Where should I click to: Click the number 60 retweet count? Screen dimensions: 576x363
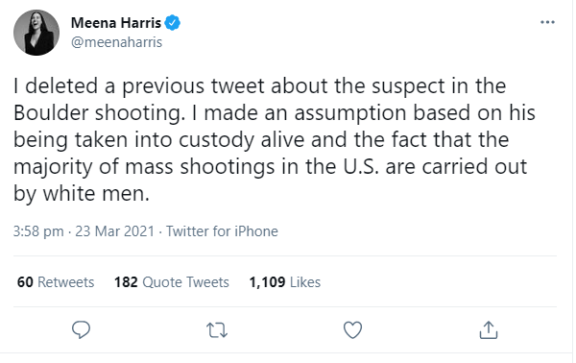pyautogui.click(x=25, y=282)
